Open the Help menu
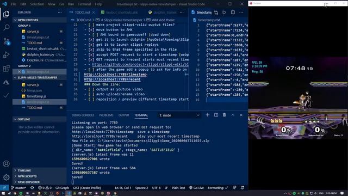 pyautogui.click(x=98, y=4)
